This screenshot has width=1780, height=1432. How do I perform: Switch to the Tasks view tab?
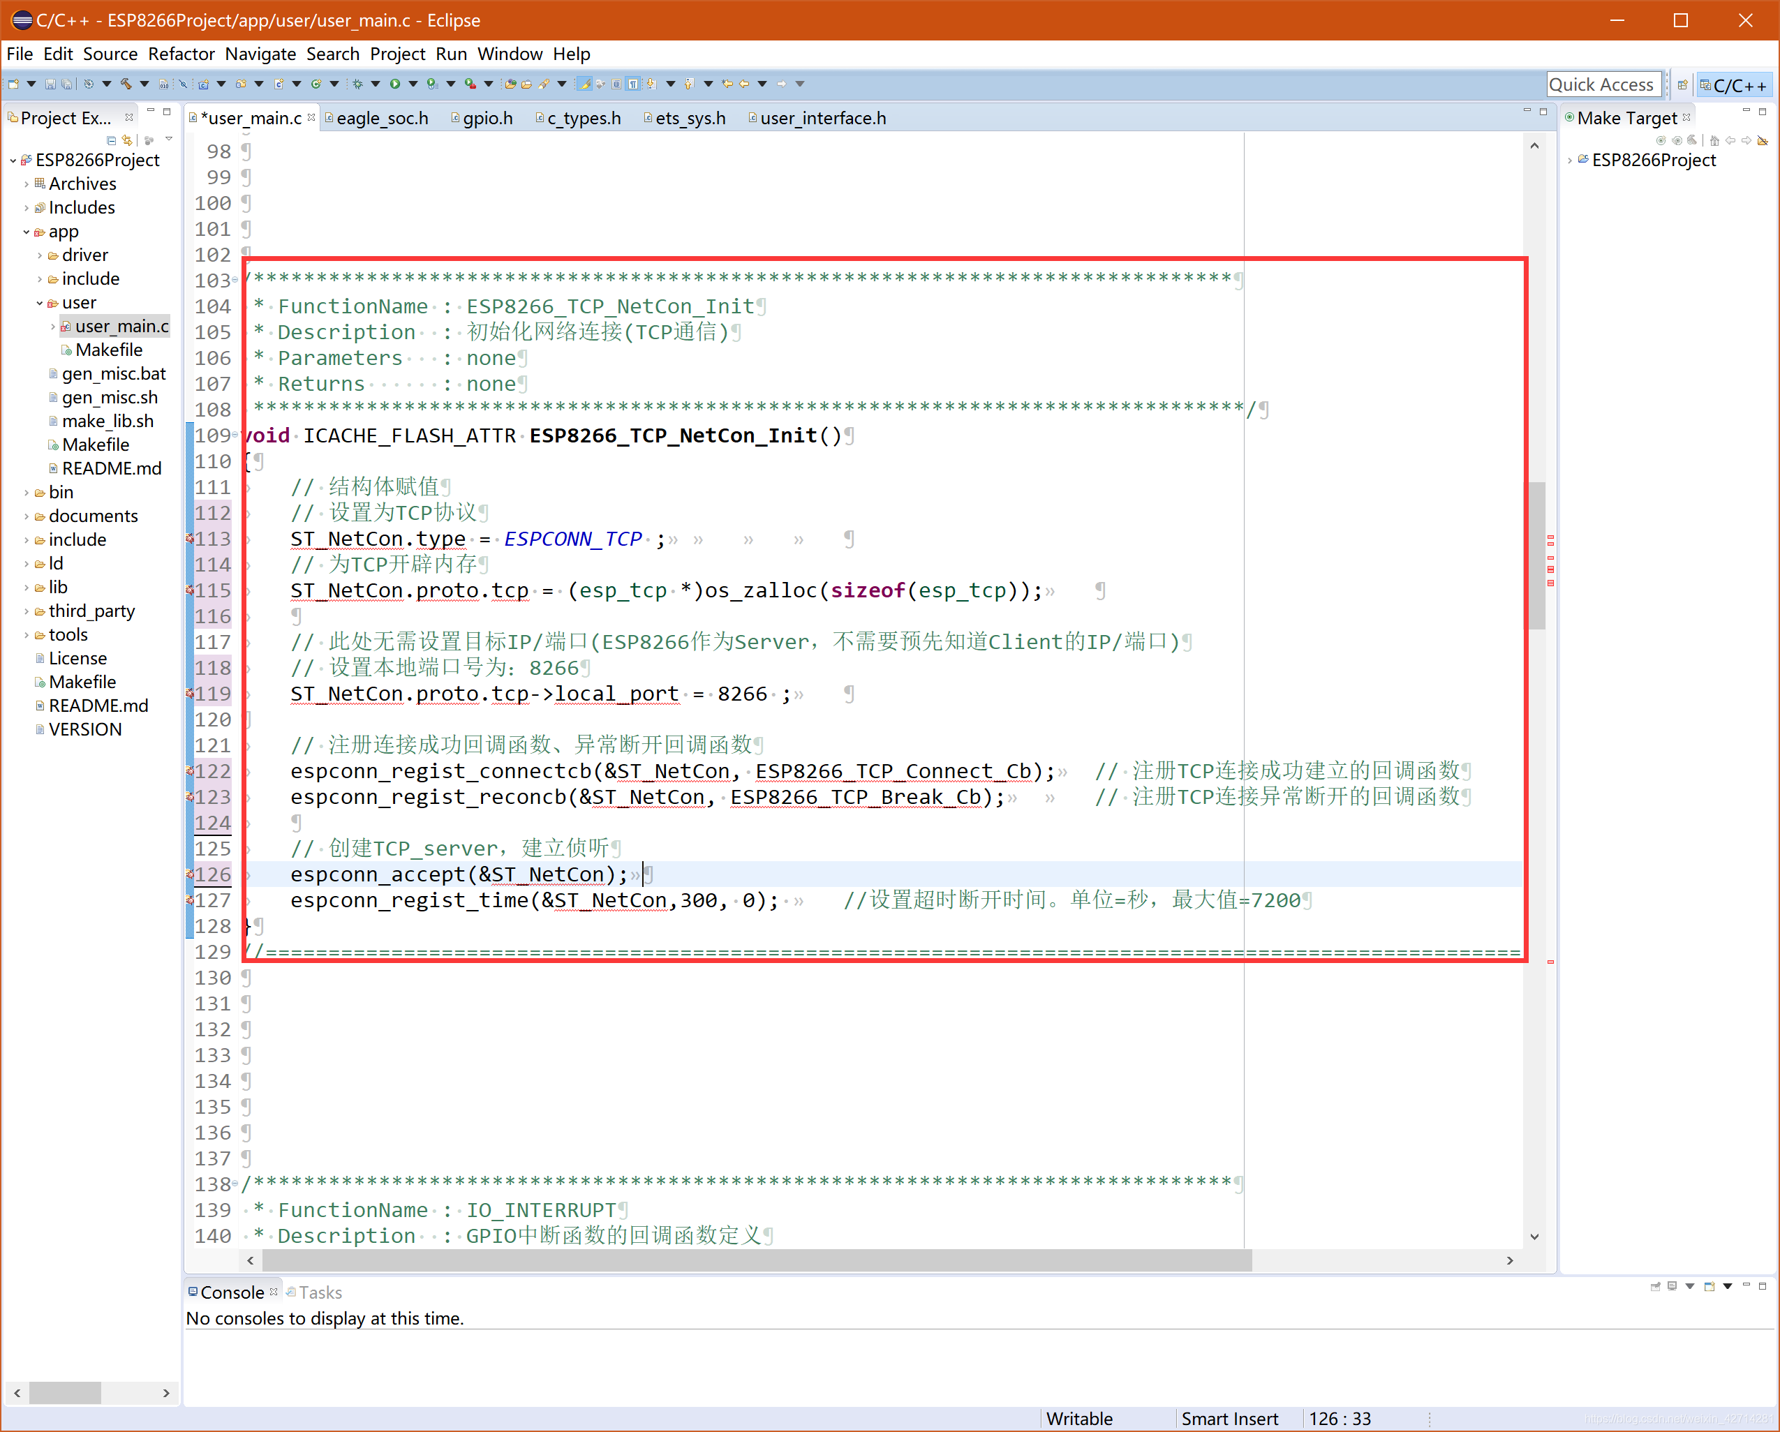pyautogui.click(x=320, y=1292)
